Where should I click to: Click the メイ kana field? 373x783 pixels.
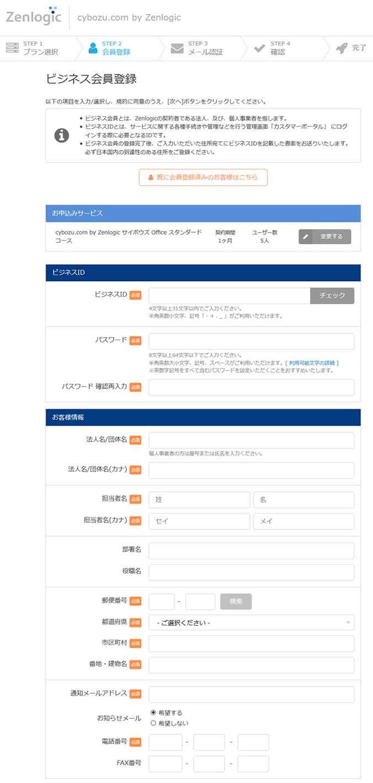pyautogui.click(x=303, y=521)
